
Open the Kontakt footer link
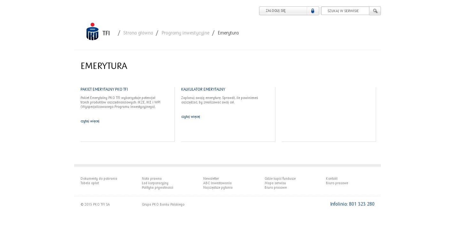coord(332,179)
